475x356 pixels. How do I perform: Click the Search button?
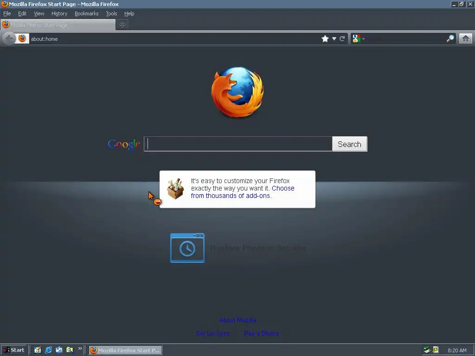[350, 144]
